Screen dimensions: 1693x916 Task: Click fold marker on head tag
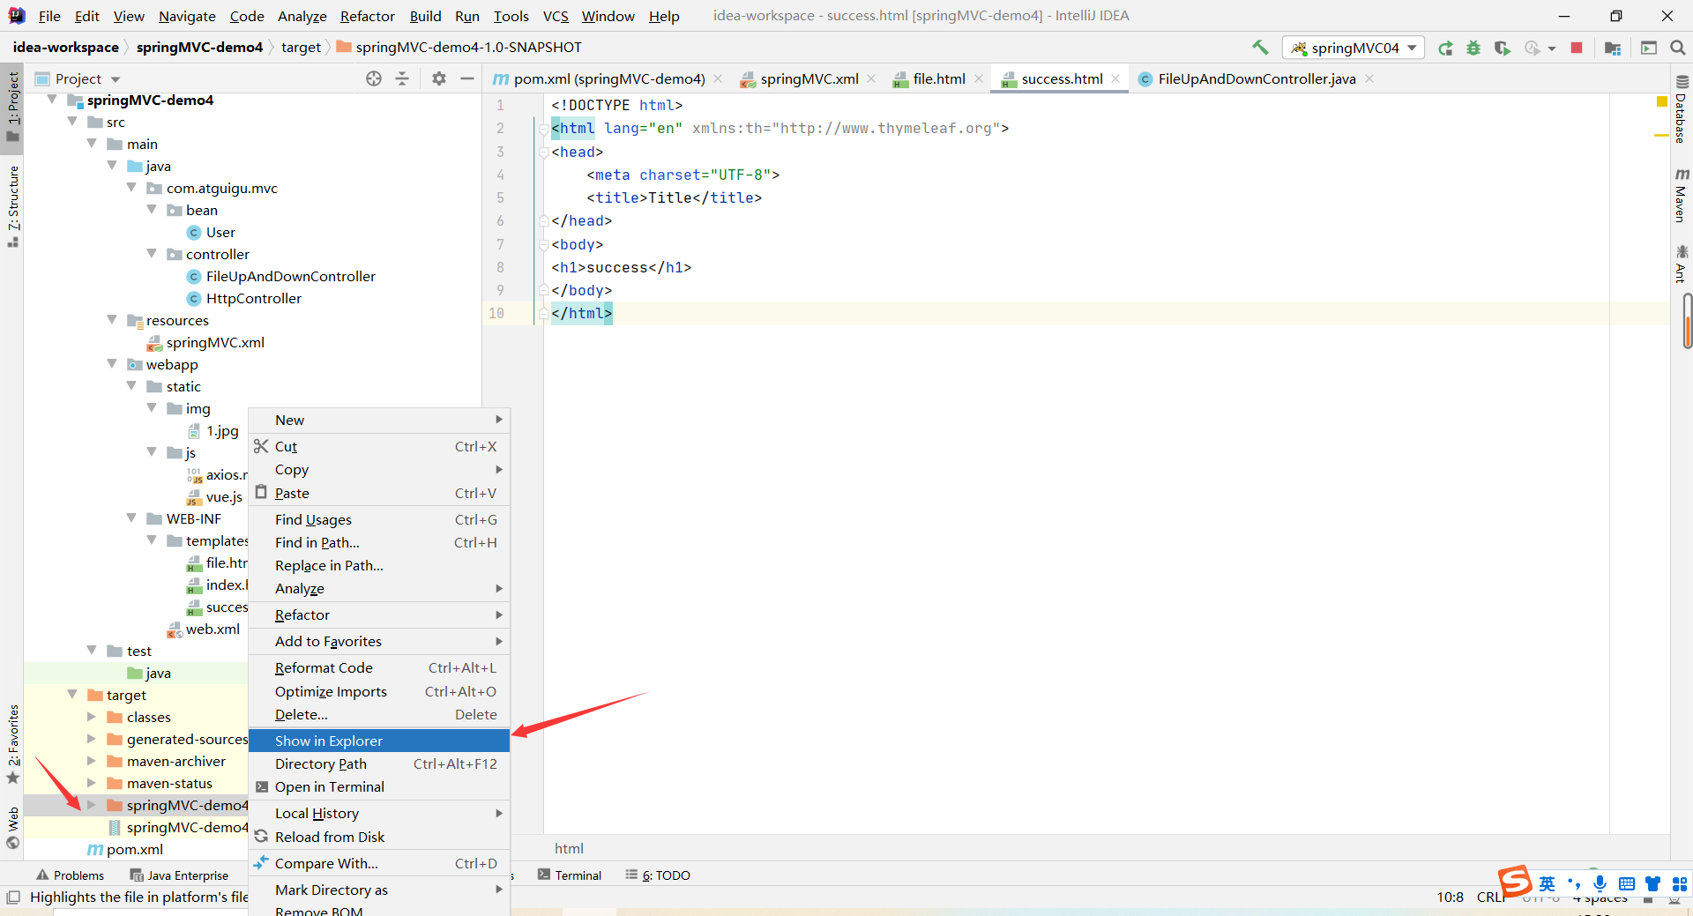click(x=543, y=153)
